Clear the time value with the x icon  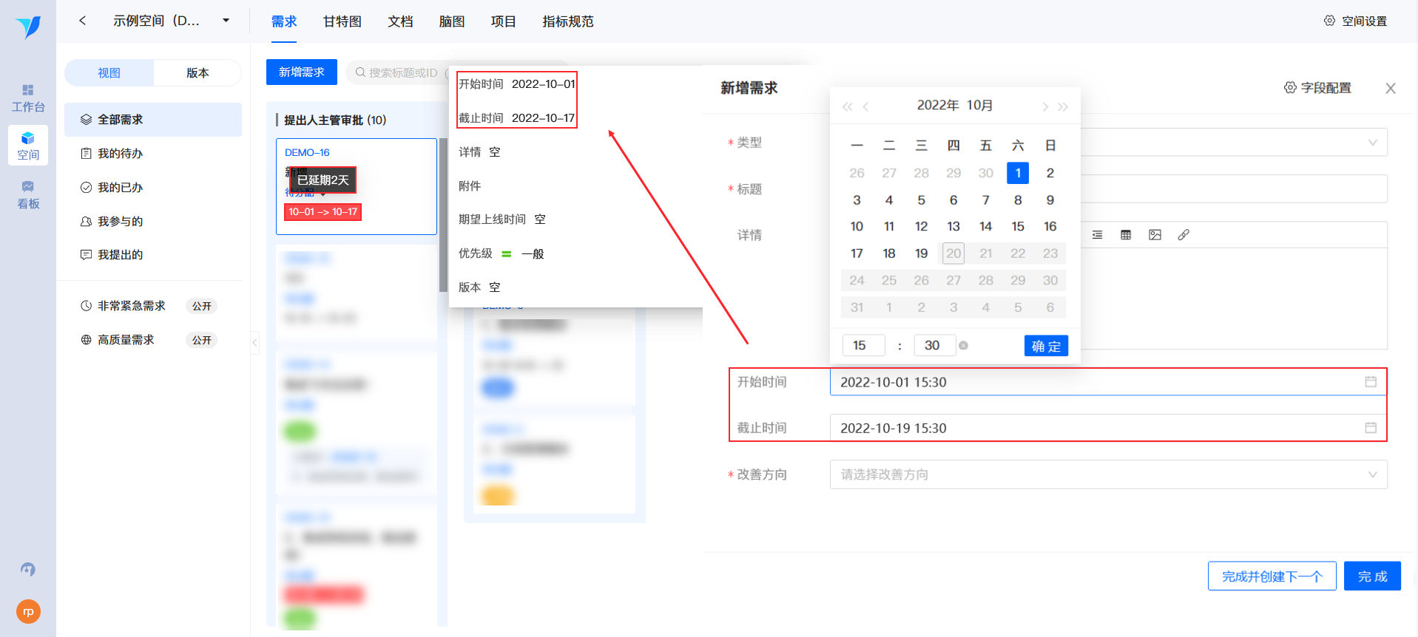[964, 346]
